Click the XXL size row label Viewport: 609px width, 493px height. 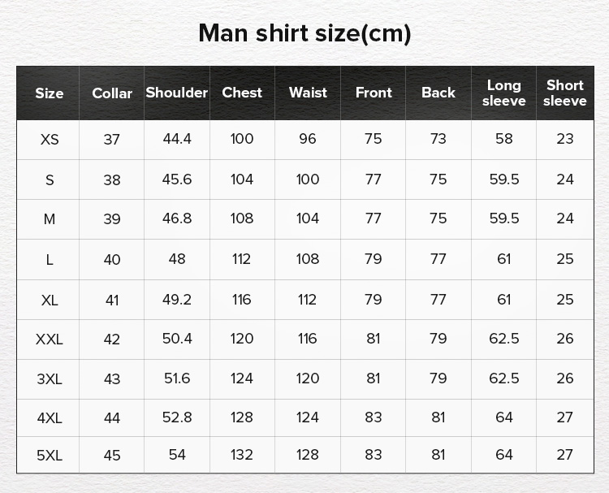50,339
